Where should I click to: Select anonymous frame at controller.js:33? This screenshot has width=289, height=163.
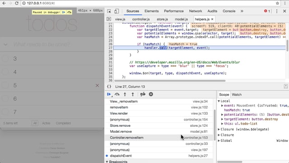point(159,144)
